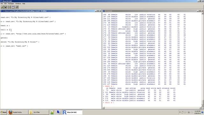Click the first read.csv line in editor
This screenshot has width=204, height=115.
[25, 17]
